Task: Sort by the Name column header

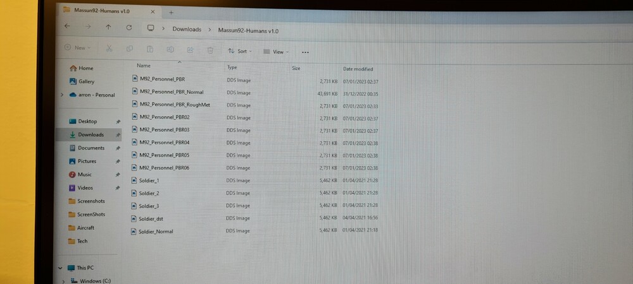Action: 144,66
